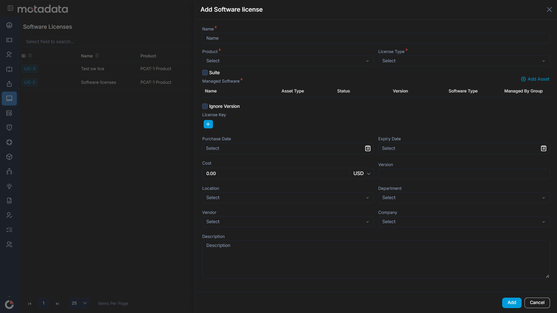Open the Location dropdown
Viewport: 557px width, 313px height.
point(288,198)
